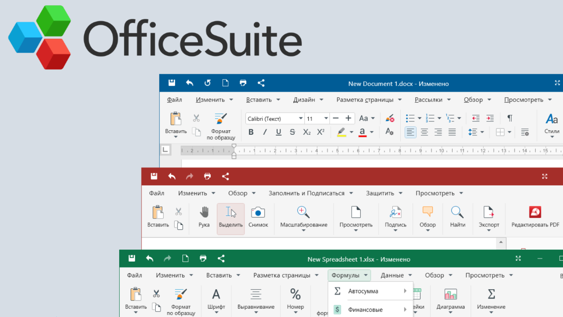Image resolution: width=563 pixels, height=317 pixels.
Task: Open Заполнить и Подписаться menu
Action: [311, 193]
